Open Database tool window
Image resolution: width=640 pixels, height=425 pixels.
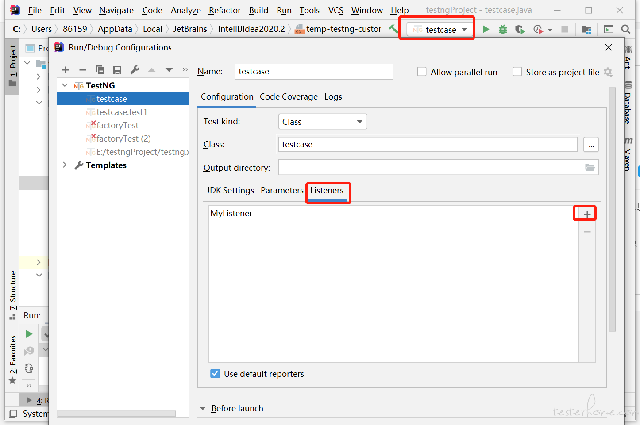coord(628,103)
